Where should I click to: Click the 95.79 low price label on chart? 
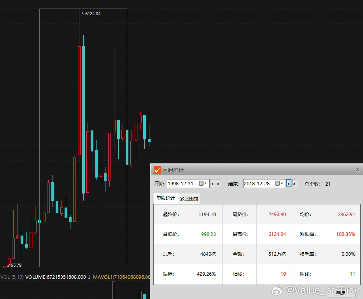16,265
